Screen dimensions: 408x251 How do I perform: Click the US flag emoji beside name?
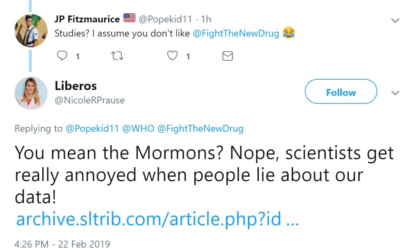[x=129, y=18]
